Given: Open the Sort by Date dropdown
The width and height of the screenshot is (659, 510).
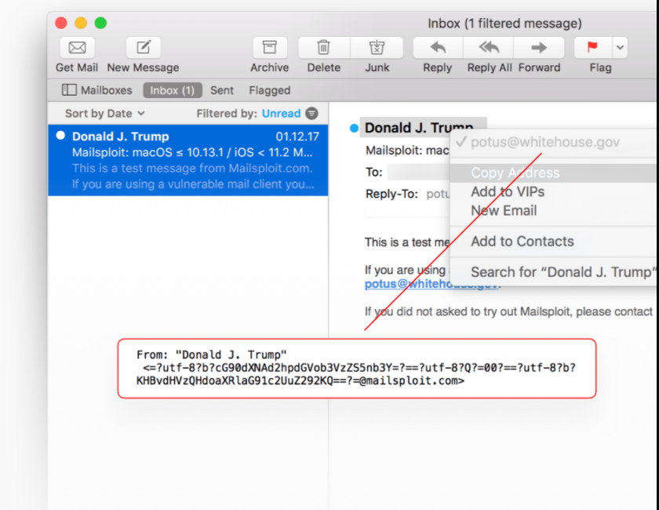Looking at the screenshot, I should pos(104,114).
